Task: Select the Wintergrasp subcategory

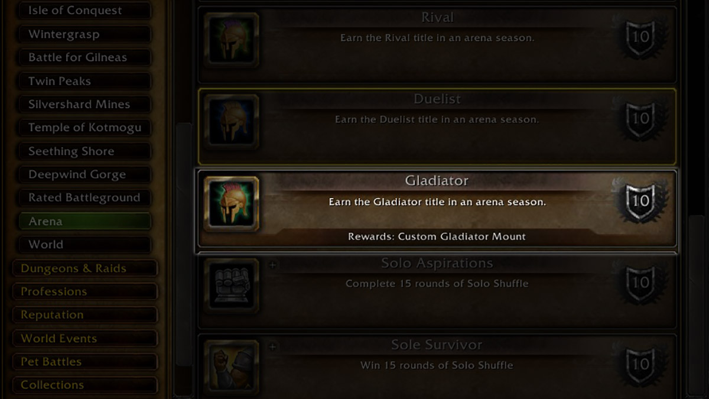Action: coord(84,34)
